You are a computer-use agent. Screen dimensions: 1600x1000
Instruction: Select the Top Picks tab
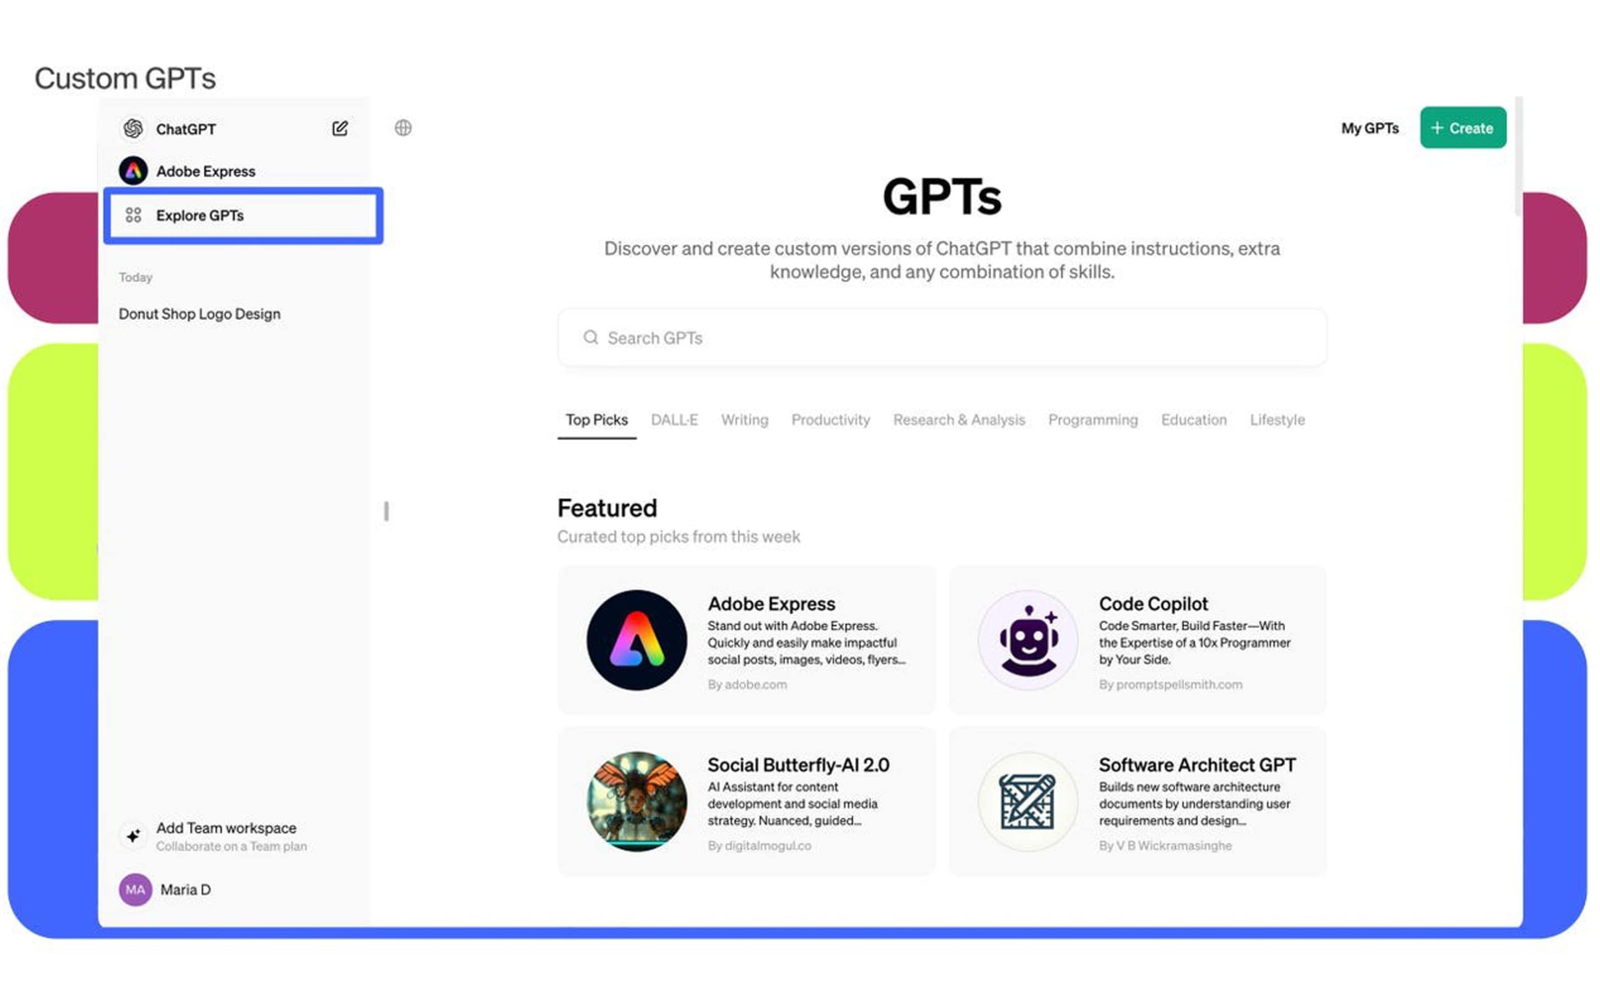click(x=596, y=420)
